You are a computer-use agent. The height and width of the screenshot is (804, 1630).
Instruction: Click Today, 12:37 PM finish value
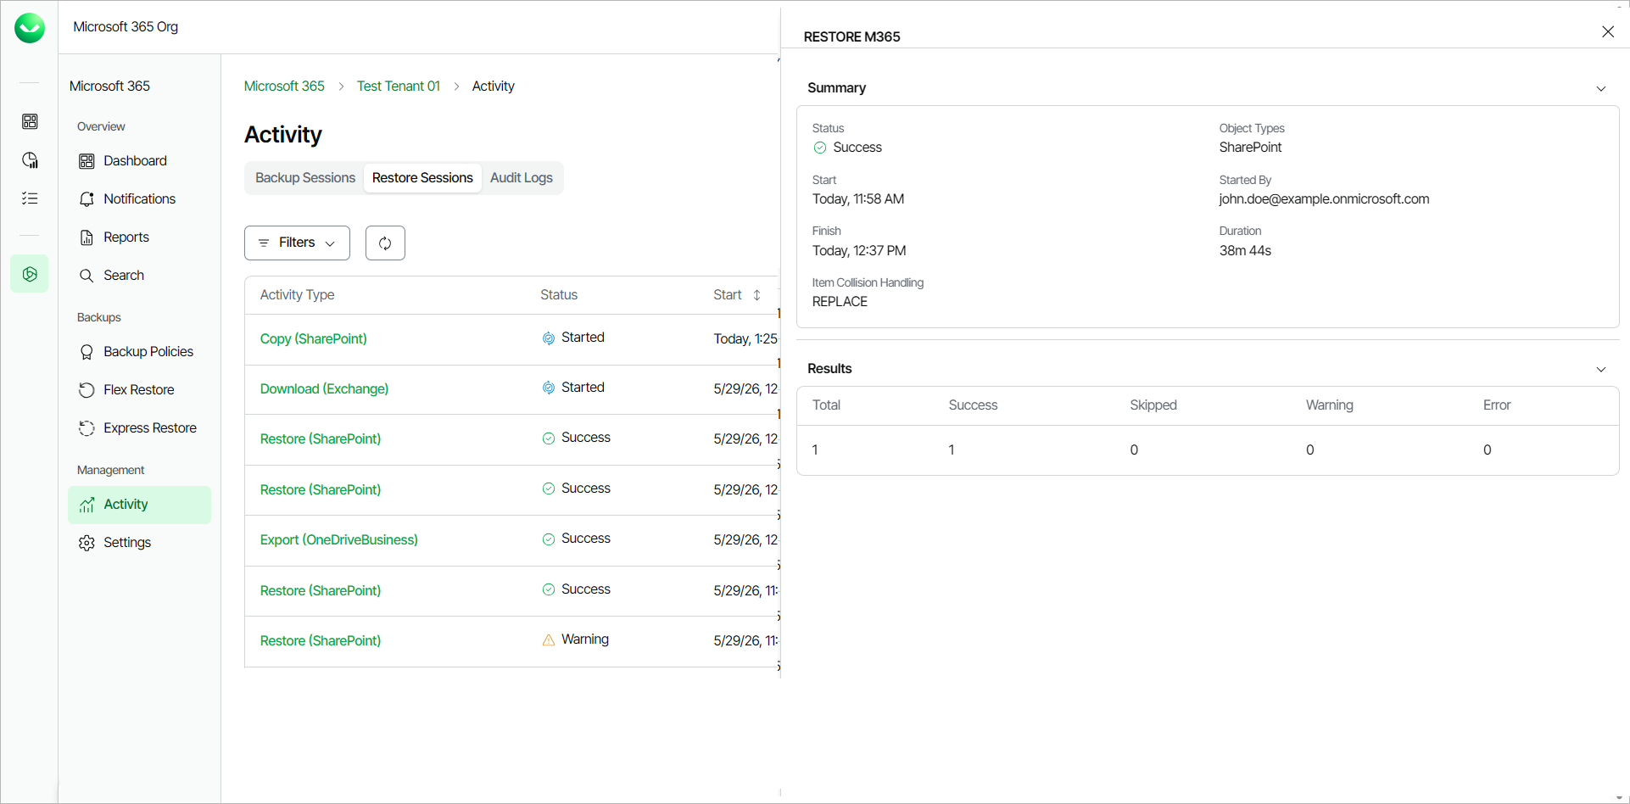pos(859,251)
